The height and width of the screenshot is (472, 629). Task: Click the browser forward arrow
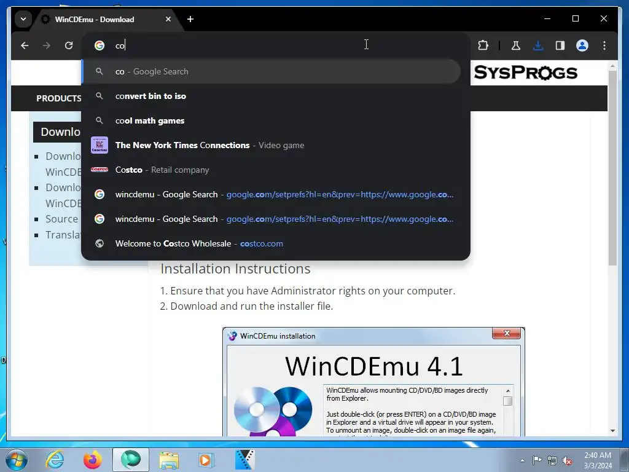coord(47,45)
